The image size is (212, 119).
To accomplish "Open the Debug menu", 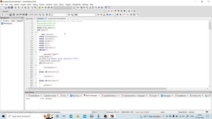I will 35,5.
